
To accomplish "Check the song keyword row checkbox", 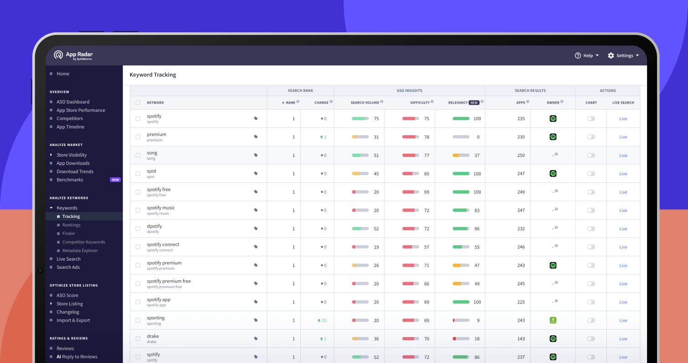I will pyautogui.click(x=138, y=155).
